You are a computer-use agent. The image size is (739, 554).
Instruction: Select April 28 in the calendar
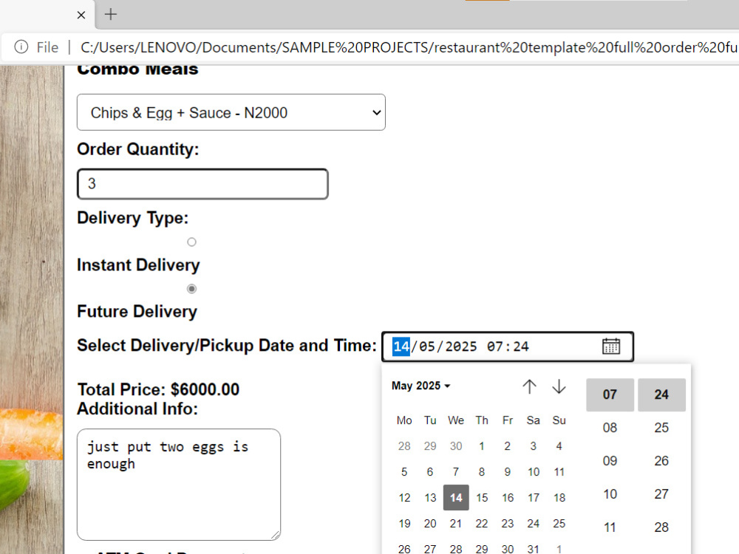(x=404, y=446)
